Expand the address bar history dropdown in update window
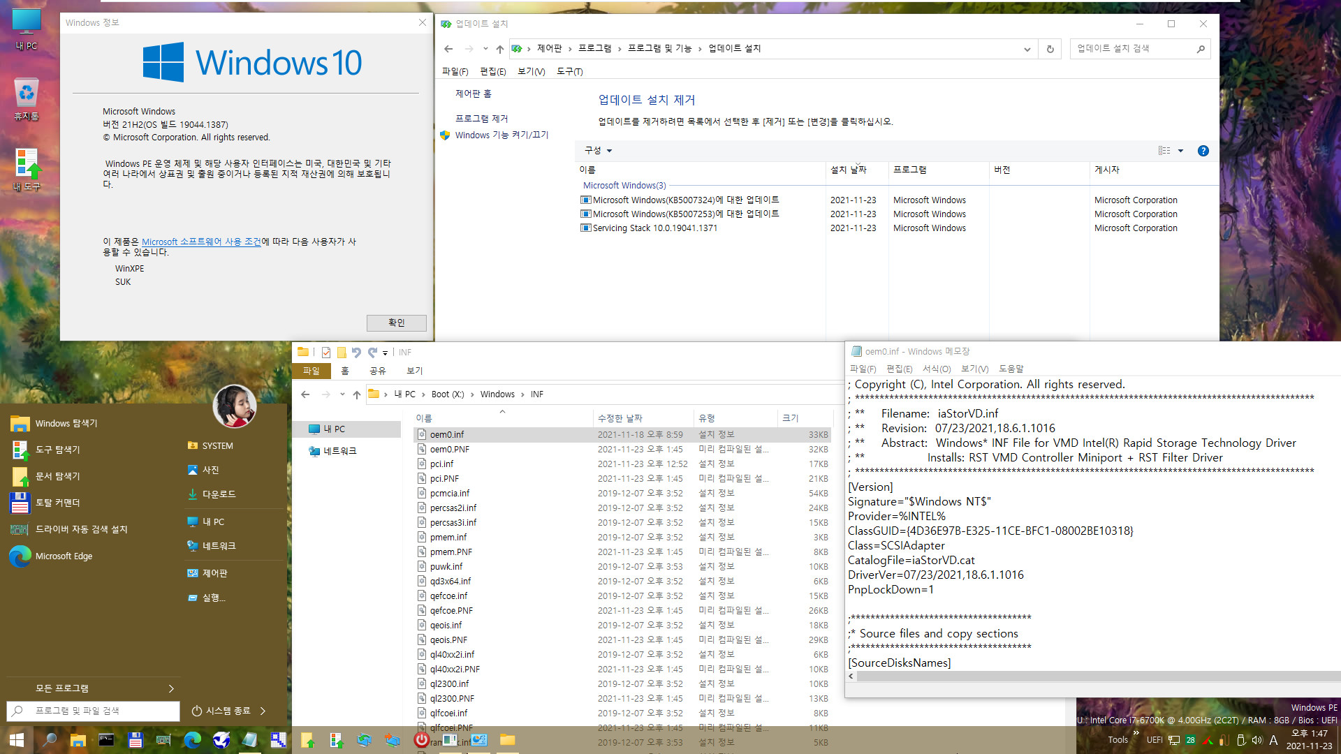This screenshot has width=1341, height=754. tap(1027, 49)
